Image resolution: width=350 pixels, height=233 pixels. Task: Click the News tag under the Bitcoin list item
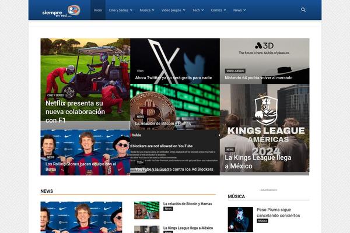(168, 209)
